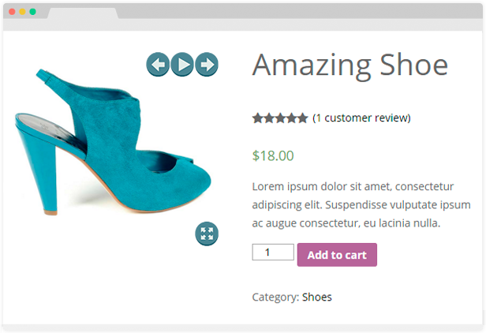Open the Shoes category link
Image resolution: width=486 pixels, height=333 pixels.
click(317, 297)
